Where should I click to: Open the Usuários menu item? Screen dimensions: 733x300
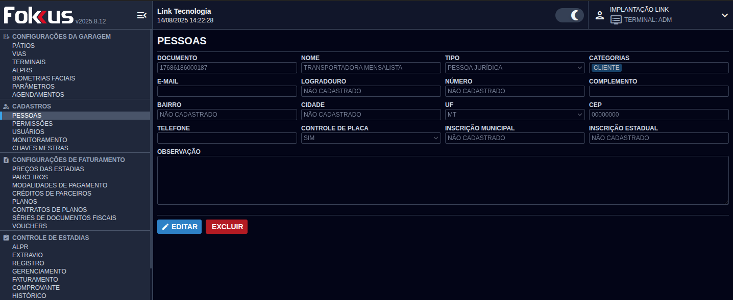coord(28,132)
